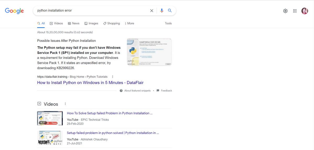Viewport: 314px width, 150px height.
Task: Click the data-flair.training breadcrumb URL
Action: [x=72, y=77]
